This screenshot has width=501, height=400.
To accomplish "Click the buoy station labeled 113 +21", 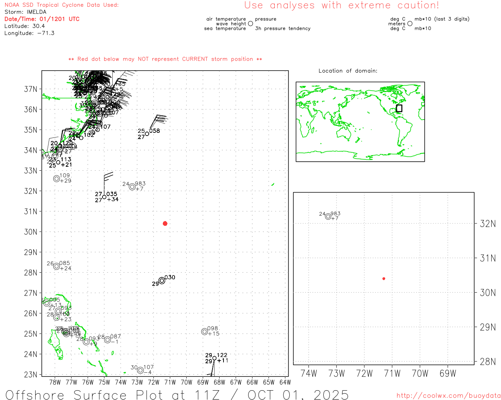I will point(58,162).
